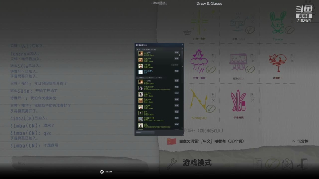Open the help booklet question mark icon
Image resolution: width=319 pixels, height=179 pixels.
click(x=257, y=164)
